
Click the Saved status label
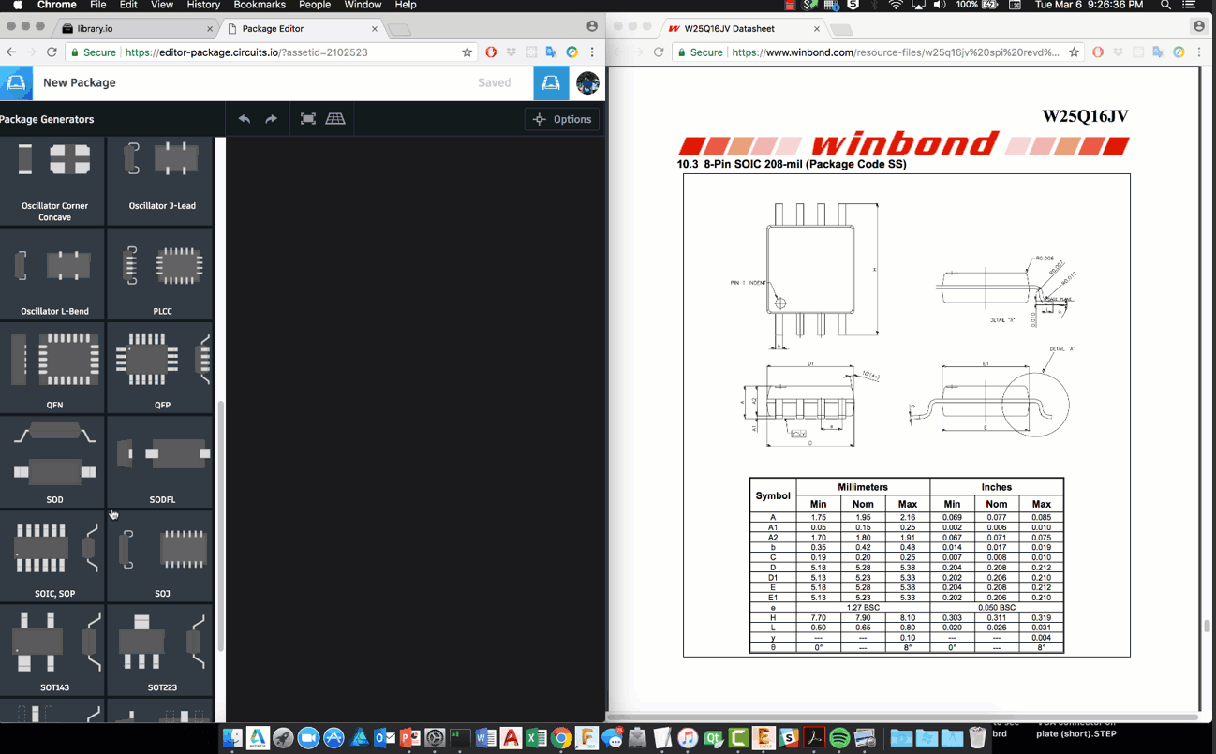point(495,83)
